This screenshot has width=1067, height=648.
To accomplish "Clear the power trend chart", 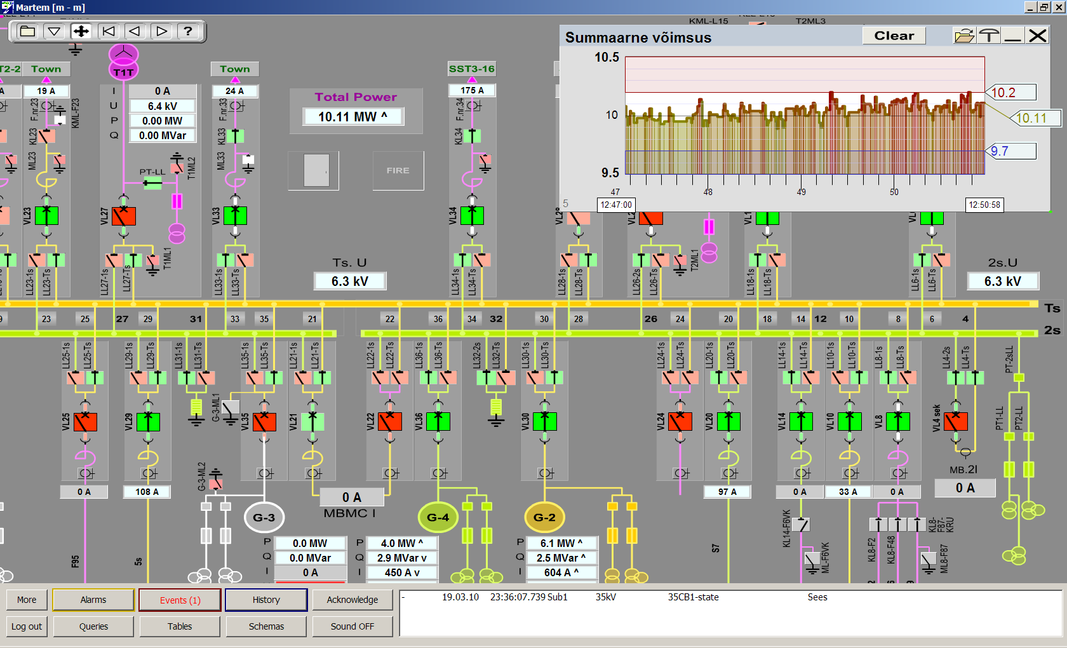I will [894, 36].
